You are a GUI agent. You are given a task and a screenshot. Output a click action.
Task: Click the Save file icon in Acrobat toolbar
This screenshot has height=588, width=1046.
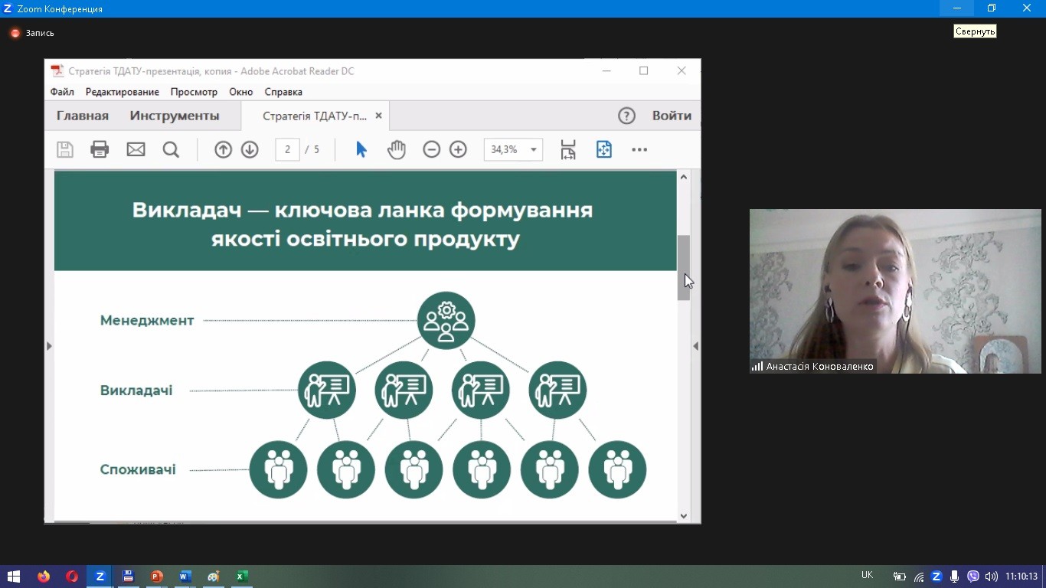click(x=65, y=149)
